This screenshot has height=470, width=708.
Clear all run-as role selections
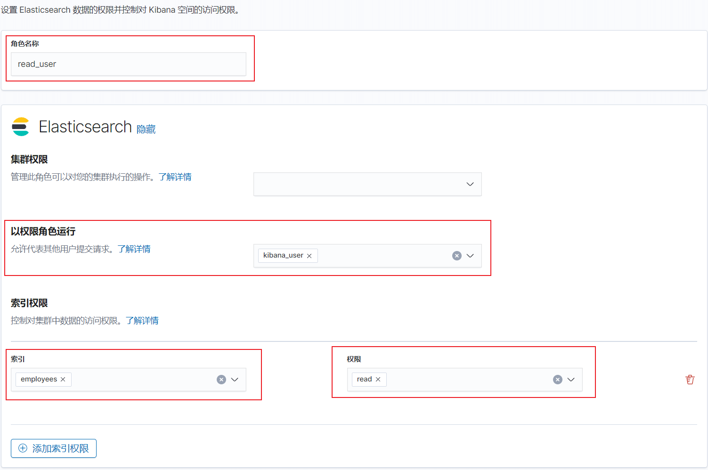(x=457, y=256)
